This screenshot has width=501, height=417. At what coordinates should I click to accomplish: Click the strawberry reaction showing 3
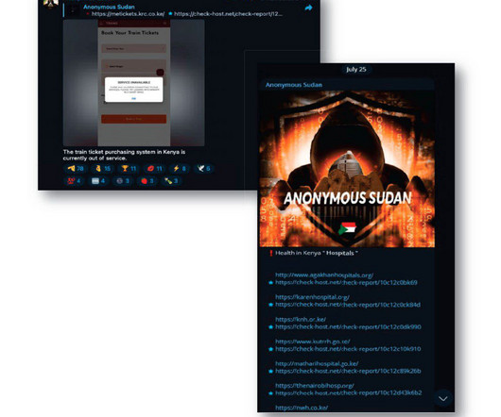147,181
